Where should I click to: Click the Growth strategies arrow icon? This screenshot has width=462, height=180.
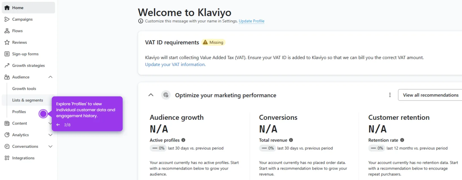pos(7,65)
